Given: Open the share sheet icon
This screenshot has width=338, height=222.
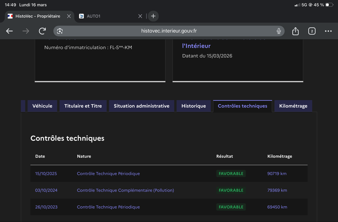Looking at the screenshot, I should point(295,31).
